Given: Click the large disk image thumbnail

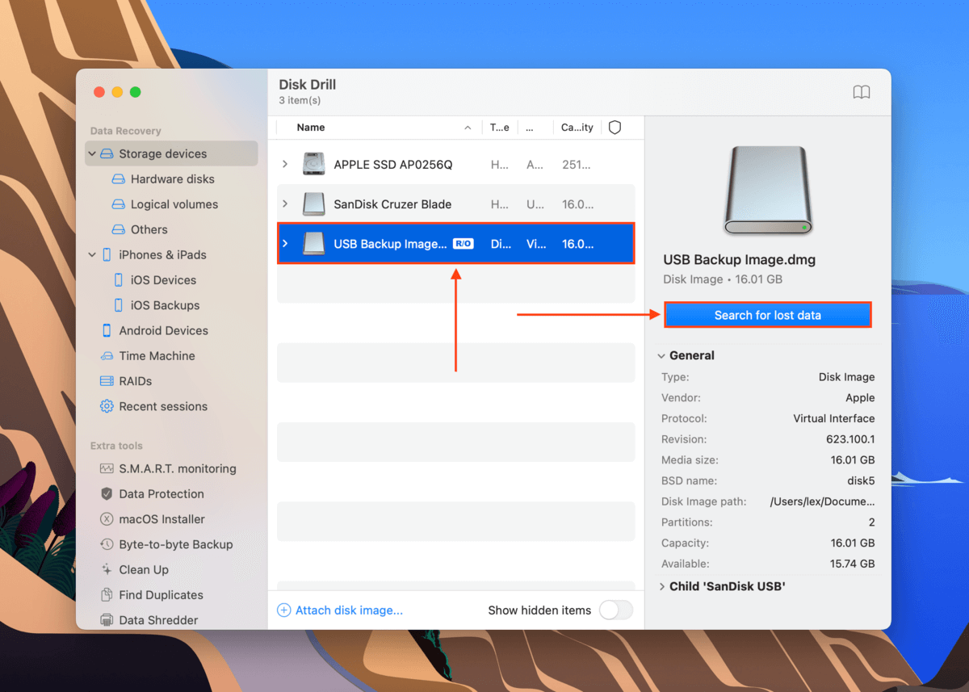Looking at the screenshot, I should point(768,191).
